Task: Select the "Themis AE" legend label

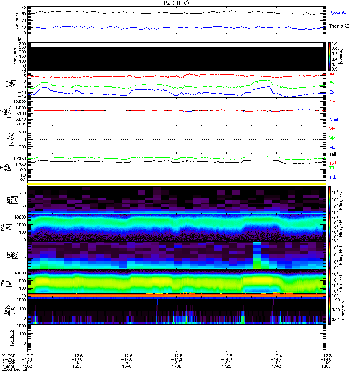Action: coord(339,26)
